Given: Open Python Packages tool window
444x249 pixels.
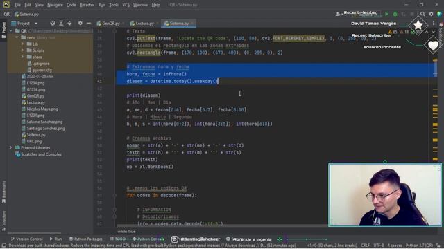Looking at the screenshot, I should pyautogui.click(x=86, y=239).
